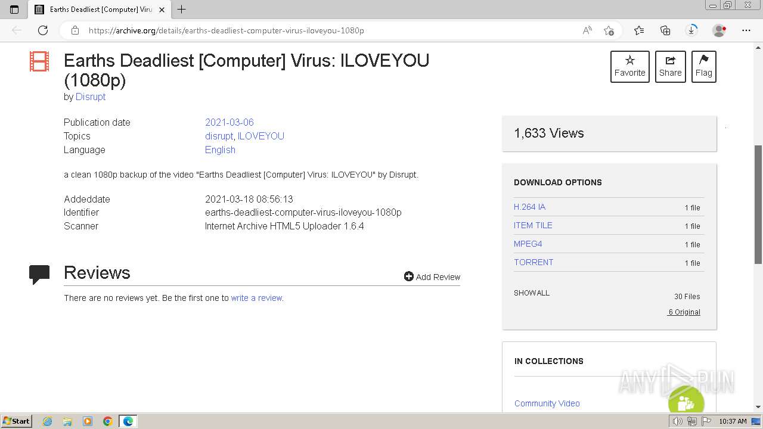This screenshot has height=429, width=763.
Task: Click the clock showing 10:37 AM
Action: point(733,421)
